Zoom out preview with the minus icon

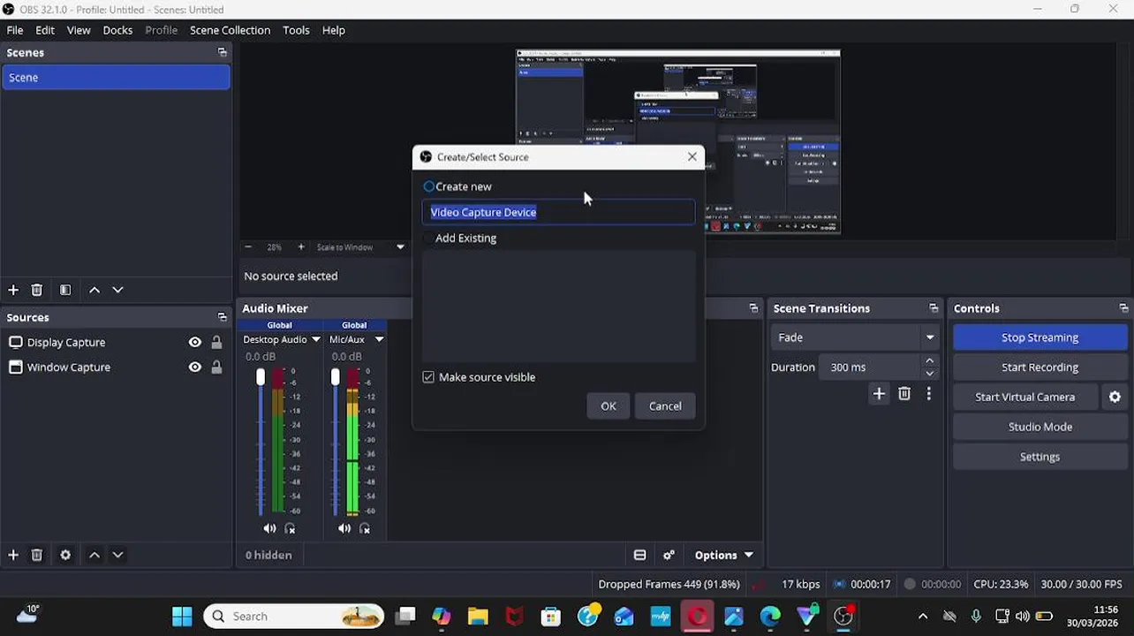point(248,247)
